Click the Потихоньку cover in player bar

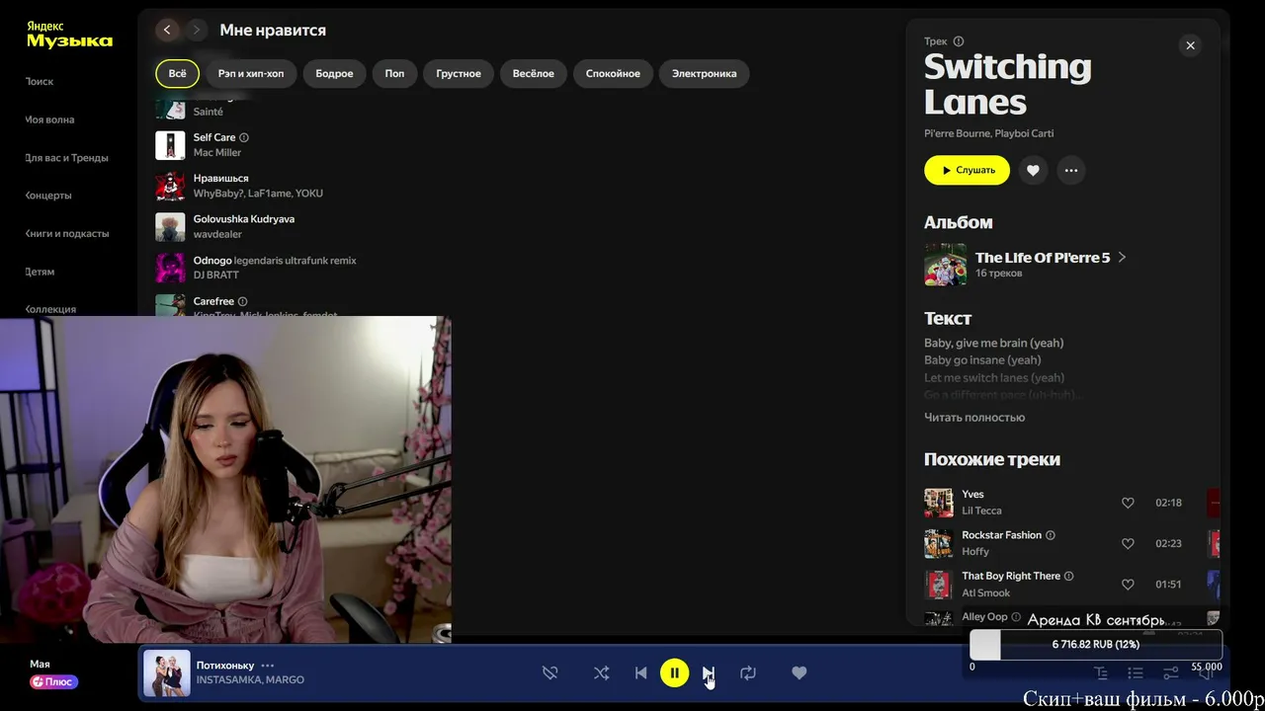click(x=167, y=673)
